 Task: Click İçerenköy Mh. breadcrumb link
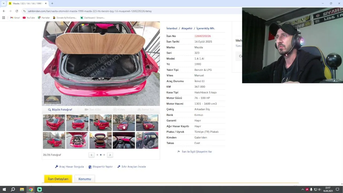tap(206, 28)
